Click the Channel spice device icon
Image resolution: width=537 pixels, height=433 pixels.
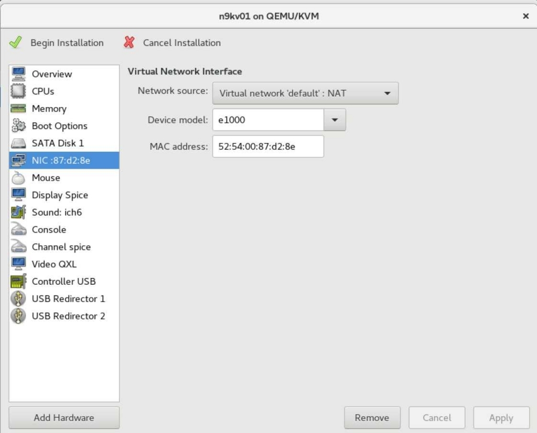[18, 247]
